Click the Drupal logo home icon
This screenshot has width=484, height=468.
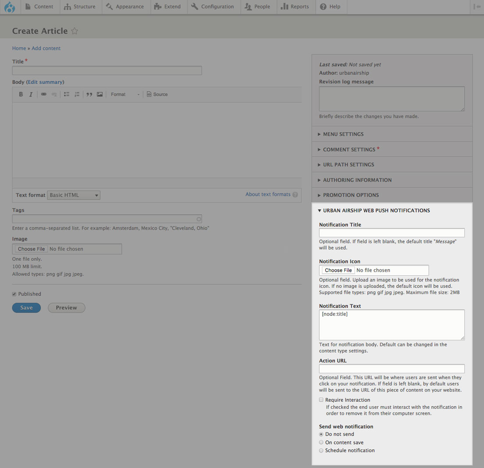click(x=10, y=7)
